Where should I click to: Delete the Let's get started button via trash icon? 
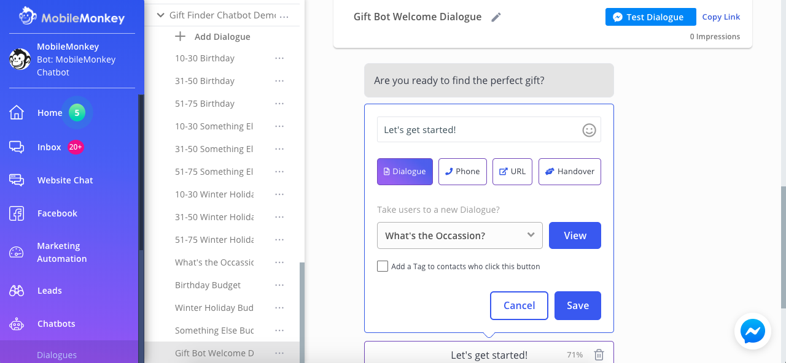599,354
